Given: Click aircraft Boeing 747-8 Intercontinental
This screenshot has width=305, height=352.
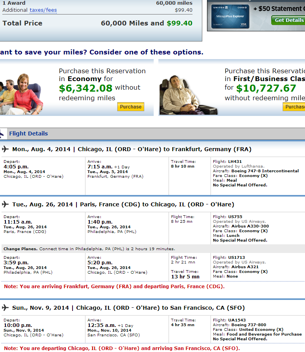Looking at the screenshot, I should [265, 171].
